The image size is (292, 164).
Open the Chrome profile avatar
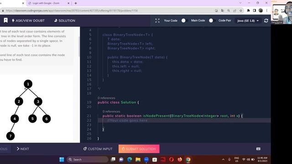pos(261,10)
